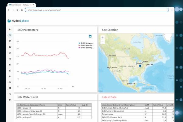Click the red specific conductance line
Viewport: 183px width, 122px height.
click(x=45, y=56)
